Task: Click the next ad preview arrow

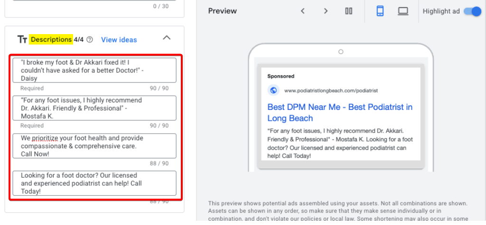Action: [326, 11]
